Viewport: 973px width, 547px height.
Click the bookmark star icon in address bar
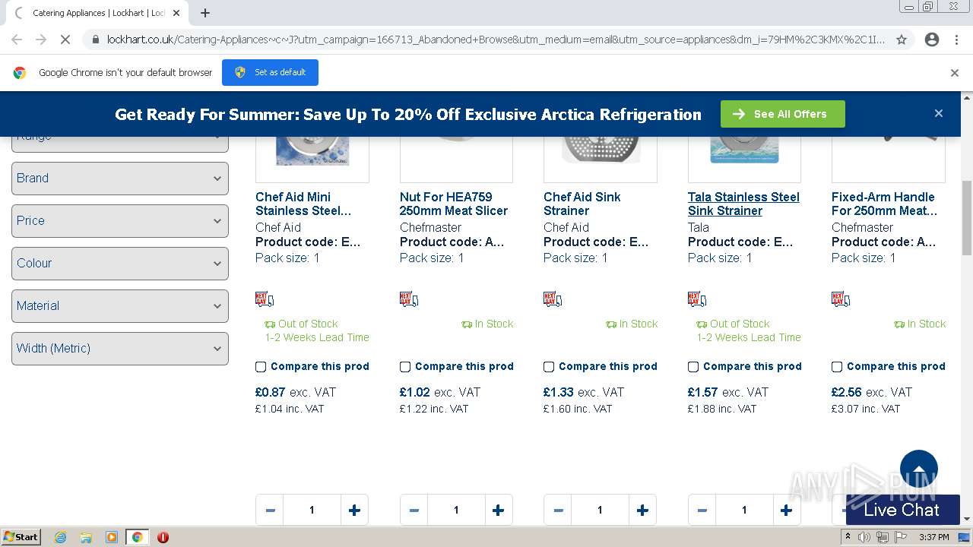pos(902,40)
